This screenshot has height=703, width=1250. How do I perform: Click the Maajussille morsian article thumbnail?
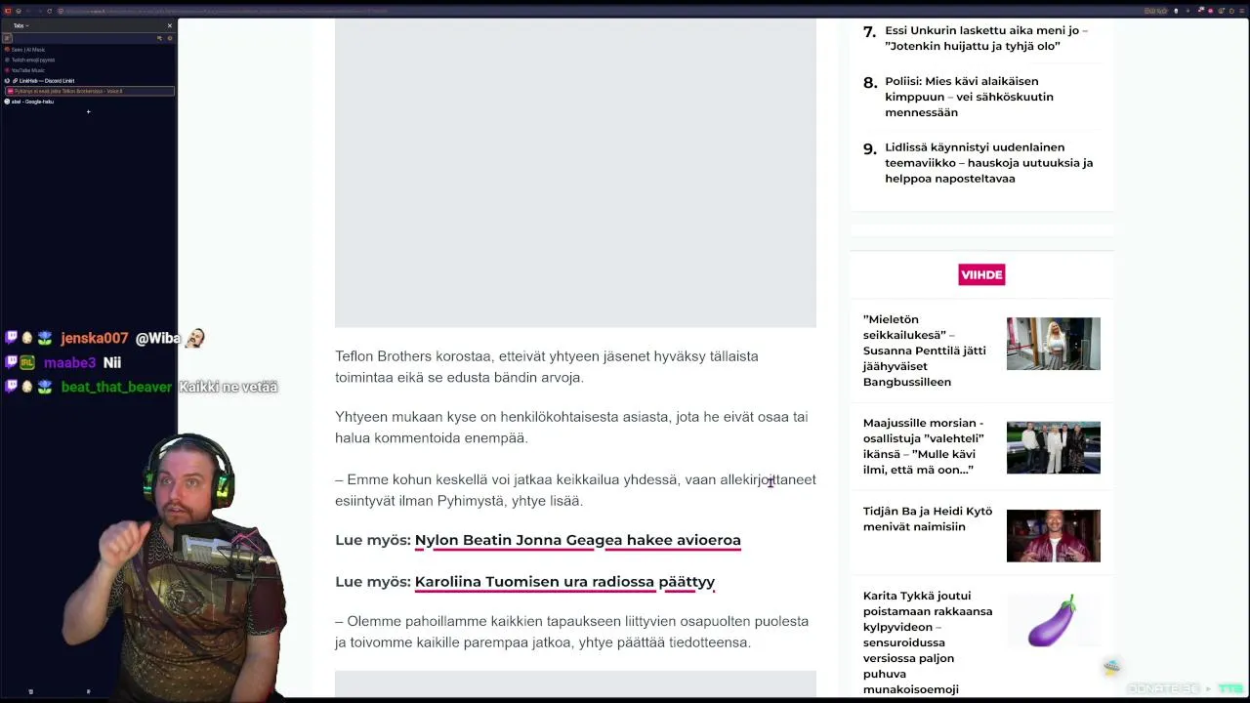pos(1053,447)
